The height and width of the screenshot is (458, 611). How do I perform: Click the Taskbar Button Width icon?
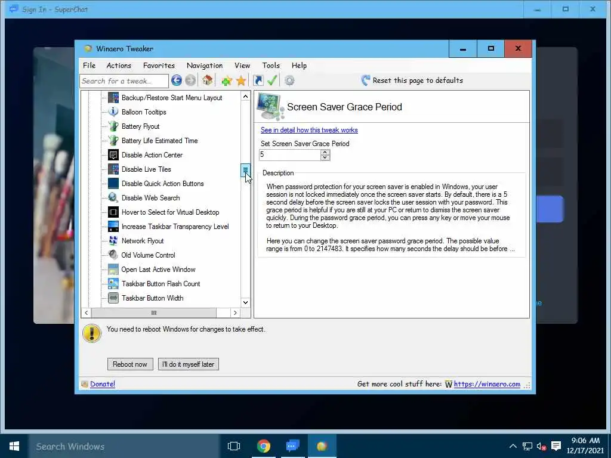pos(113,298)
